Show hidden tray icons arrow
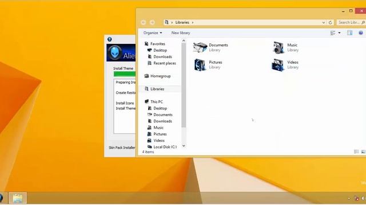Screen dimensions: 366x205 pos(349,198)
